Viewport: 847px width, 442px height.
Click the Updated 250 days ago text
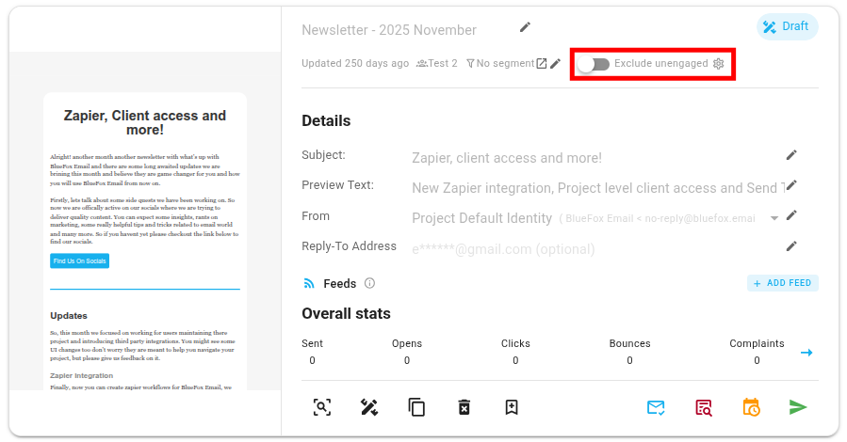point(355,64)
